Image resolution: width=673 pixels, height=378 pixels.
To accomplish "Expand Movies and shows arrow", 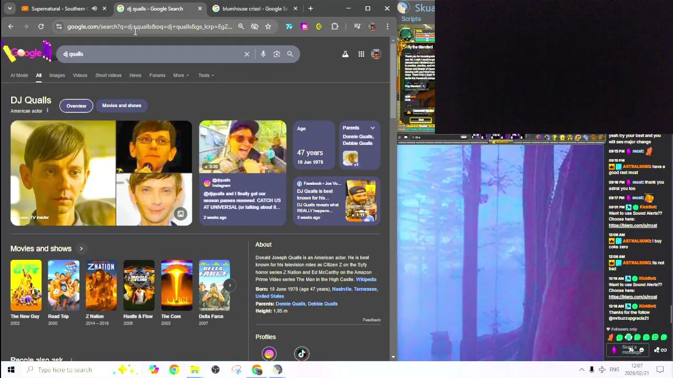I will [81, 248].
